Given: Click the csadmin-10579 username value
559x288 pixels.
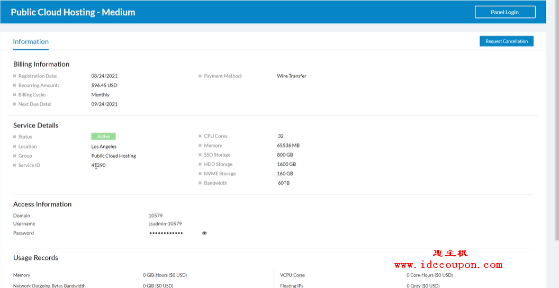Looking at the screenshot, I should (165, 224).
